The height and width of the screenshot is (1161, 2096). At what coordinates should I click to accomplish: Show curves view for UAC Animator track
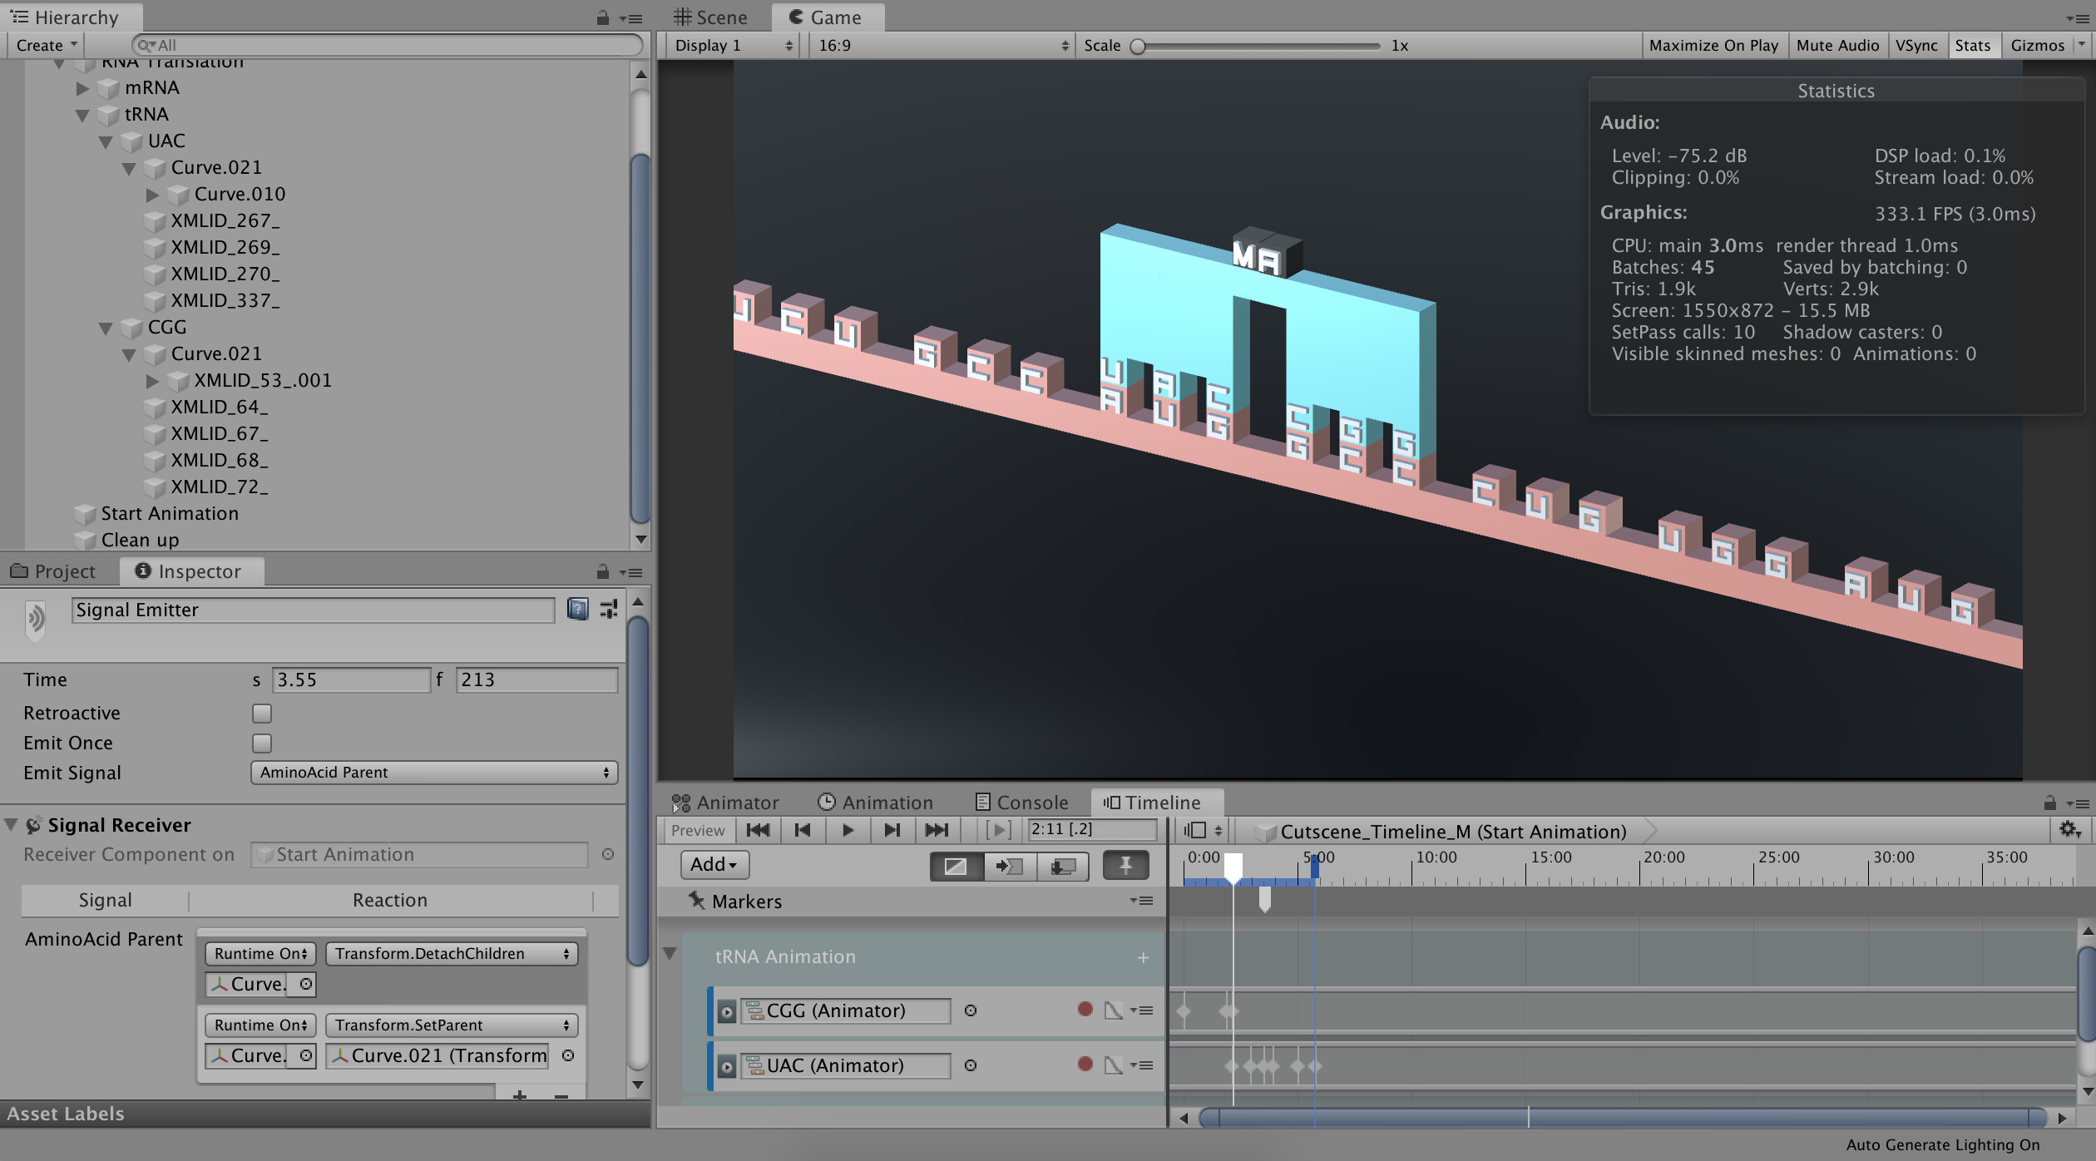click(1113, 1065)
